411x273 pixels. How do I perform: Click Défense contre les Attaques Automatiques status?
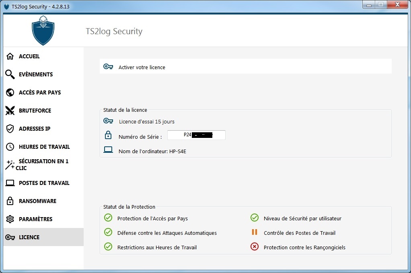pos(167,233)
